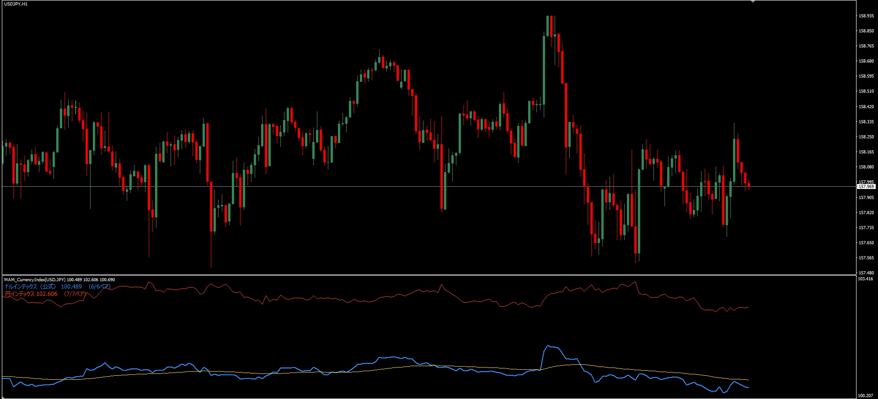The width and height of the screenshot is (878, 399).
Task: Click price scale value 157.905
Action: pyautogui.click(x=867, y=198)
